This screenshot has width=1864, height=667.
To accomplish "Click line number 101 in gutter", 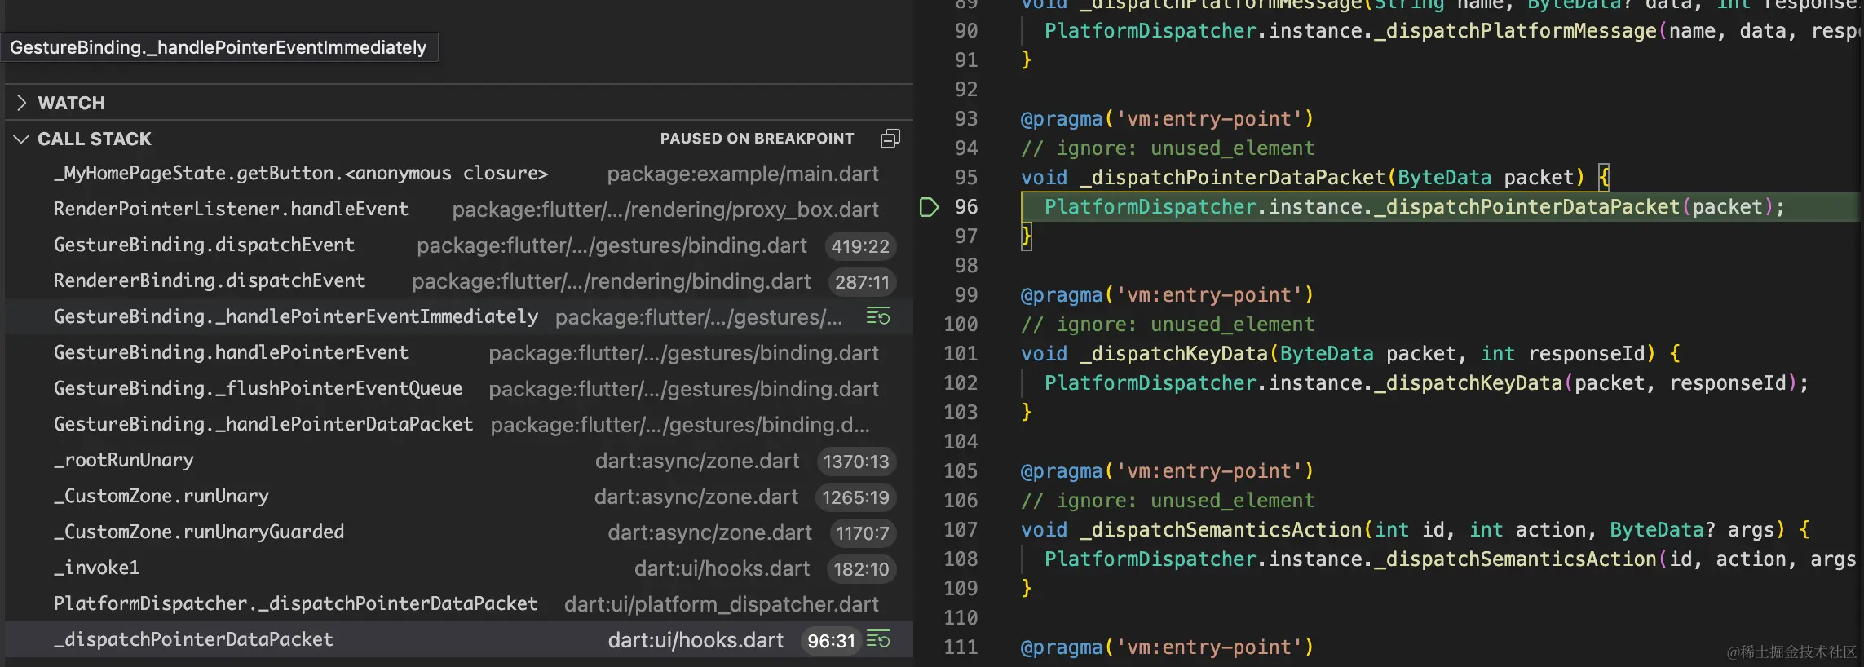I will coord(961,354).
